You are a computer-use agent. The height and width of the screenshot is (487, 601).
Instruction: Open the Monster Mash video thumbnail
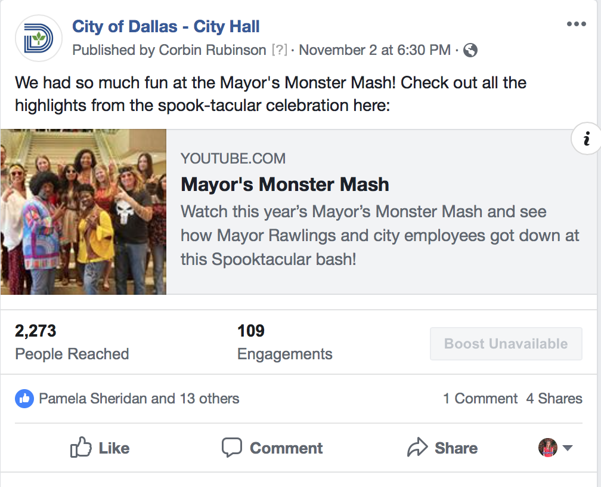pyautogui.click(x=83, y=212)
